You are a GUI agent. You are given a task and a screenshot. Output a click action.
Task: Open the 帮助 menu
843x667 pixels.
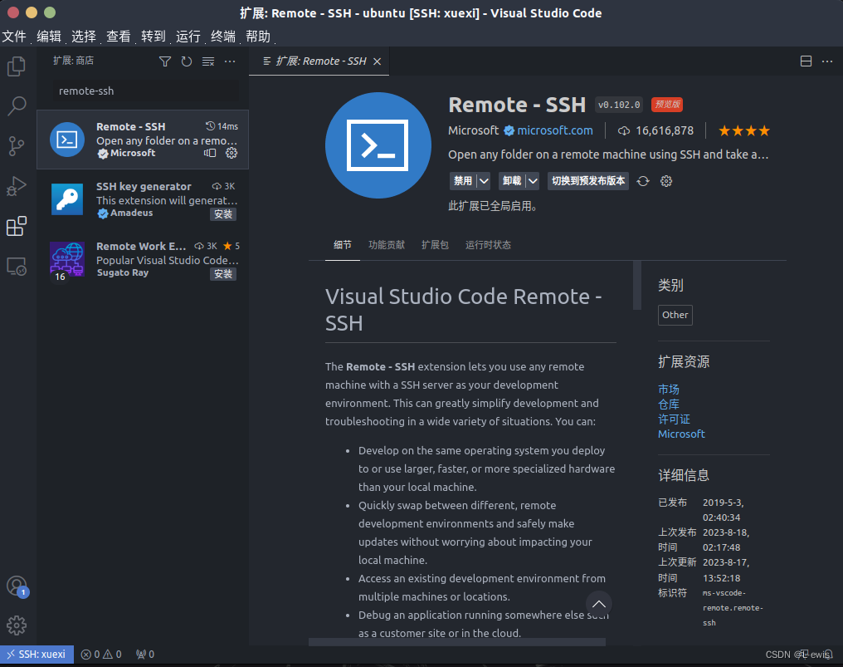pyautogui.click(x=258, y=36)
